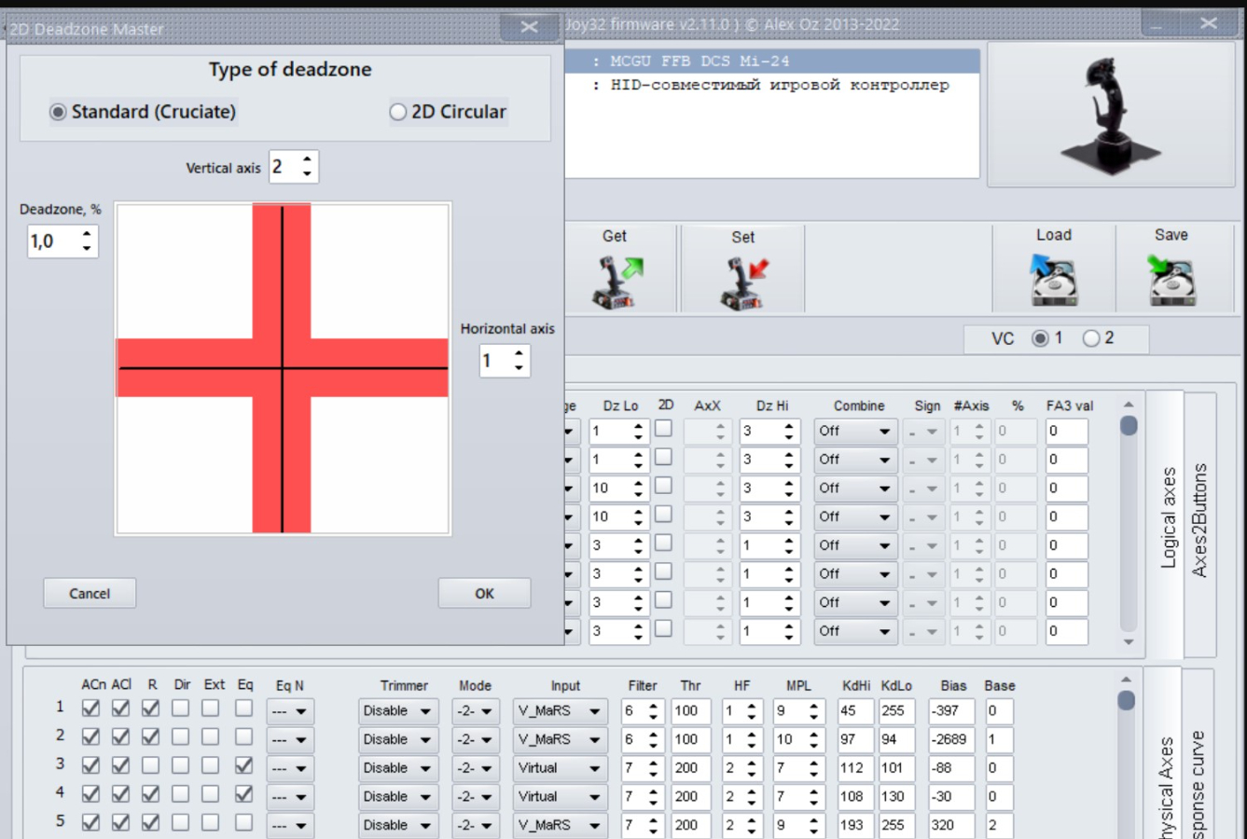Image resolution: width=1247 pixels, height=839 pixels.
Task: Close the 2D Deadzone Master dialog
Action: coord(529,27)
